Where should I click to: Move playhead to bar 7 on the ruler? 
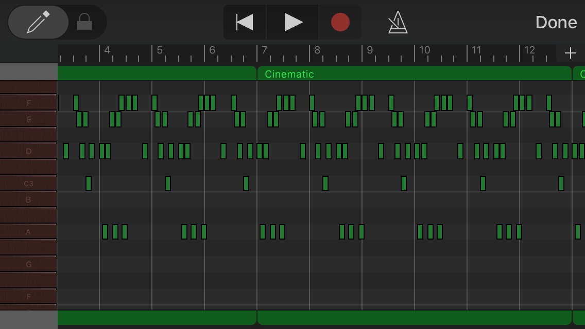pos(264,50)
